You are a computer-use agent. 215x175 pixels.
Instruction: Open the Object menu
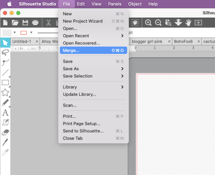pyautogui.click(x=135, y=4)
